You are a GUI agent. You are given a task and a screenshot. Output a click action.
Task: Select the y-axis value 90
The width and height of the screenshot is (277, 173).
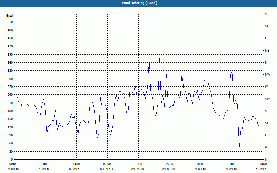point(11,135)
